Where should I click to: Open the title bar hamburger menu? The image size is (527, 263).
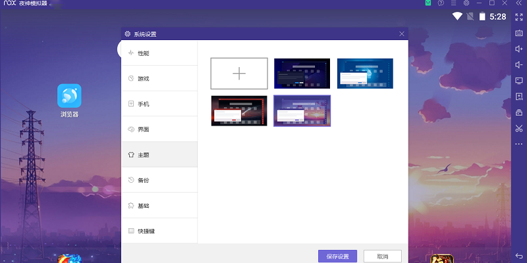[x=453, y=3]
